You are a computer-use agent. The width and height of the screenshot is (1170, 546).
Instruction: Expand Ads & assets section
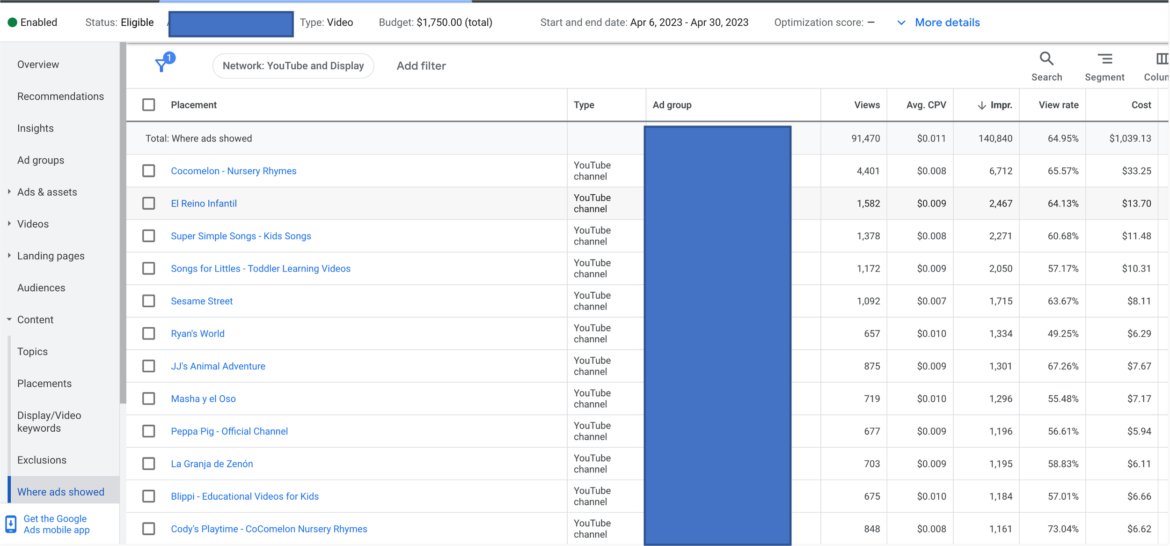9,192
